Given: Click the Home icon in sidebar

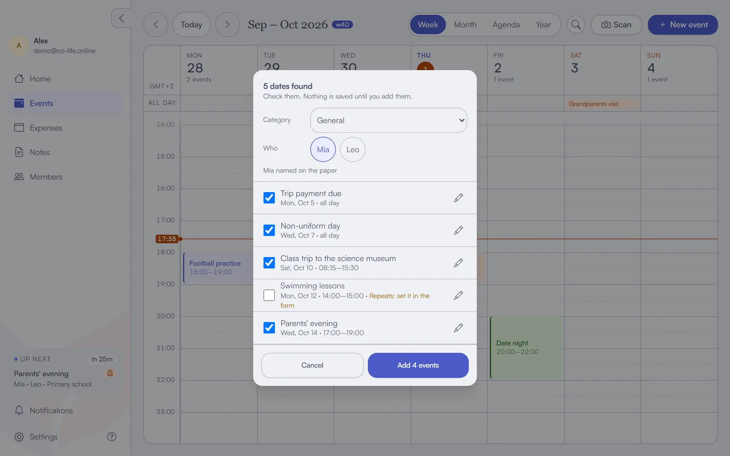Looking at the screenshot, I should click(x=19, y=79).
